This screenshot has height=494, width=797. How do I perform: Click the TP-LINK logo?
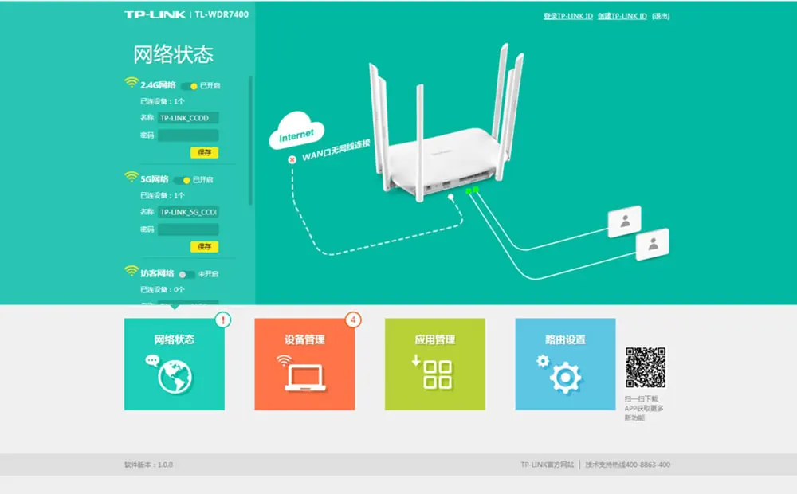155,14
